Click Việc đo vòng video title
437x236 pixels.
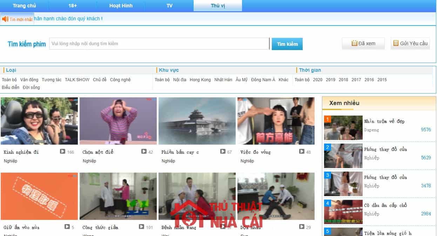pos(255,152)
